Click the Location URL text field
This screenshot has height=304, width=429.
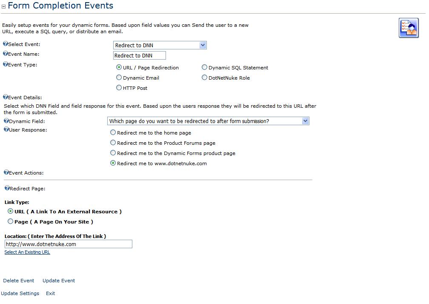point(69,244)
